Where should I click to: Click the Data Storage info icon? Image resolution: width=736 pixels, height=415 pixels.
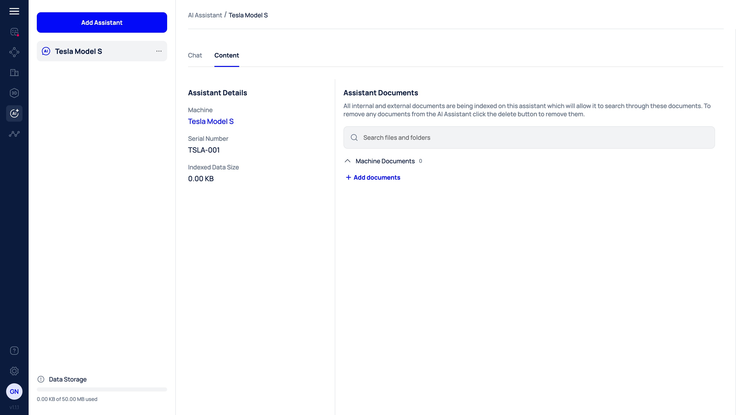(x=41, y=379)
